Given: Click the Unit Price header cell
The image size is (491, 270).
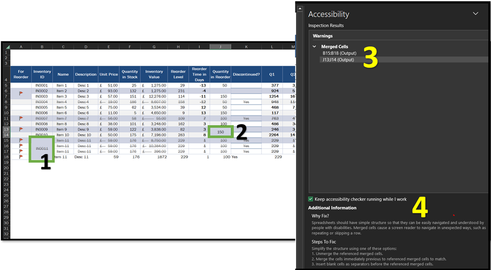Looking at the screenshot, I should pos(109,74).
